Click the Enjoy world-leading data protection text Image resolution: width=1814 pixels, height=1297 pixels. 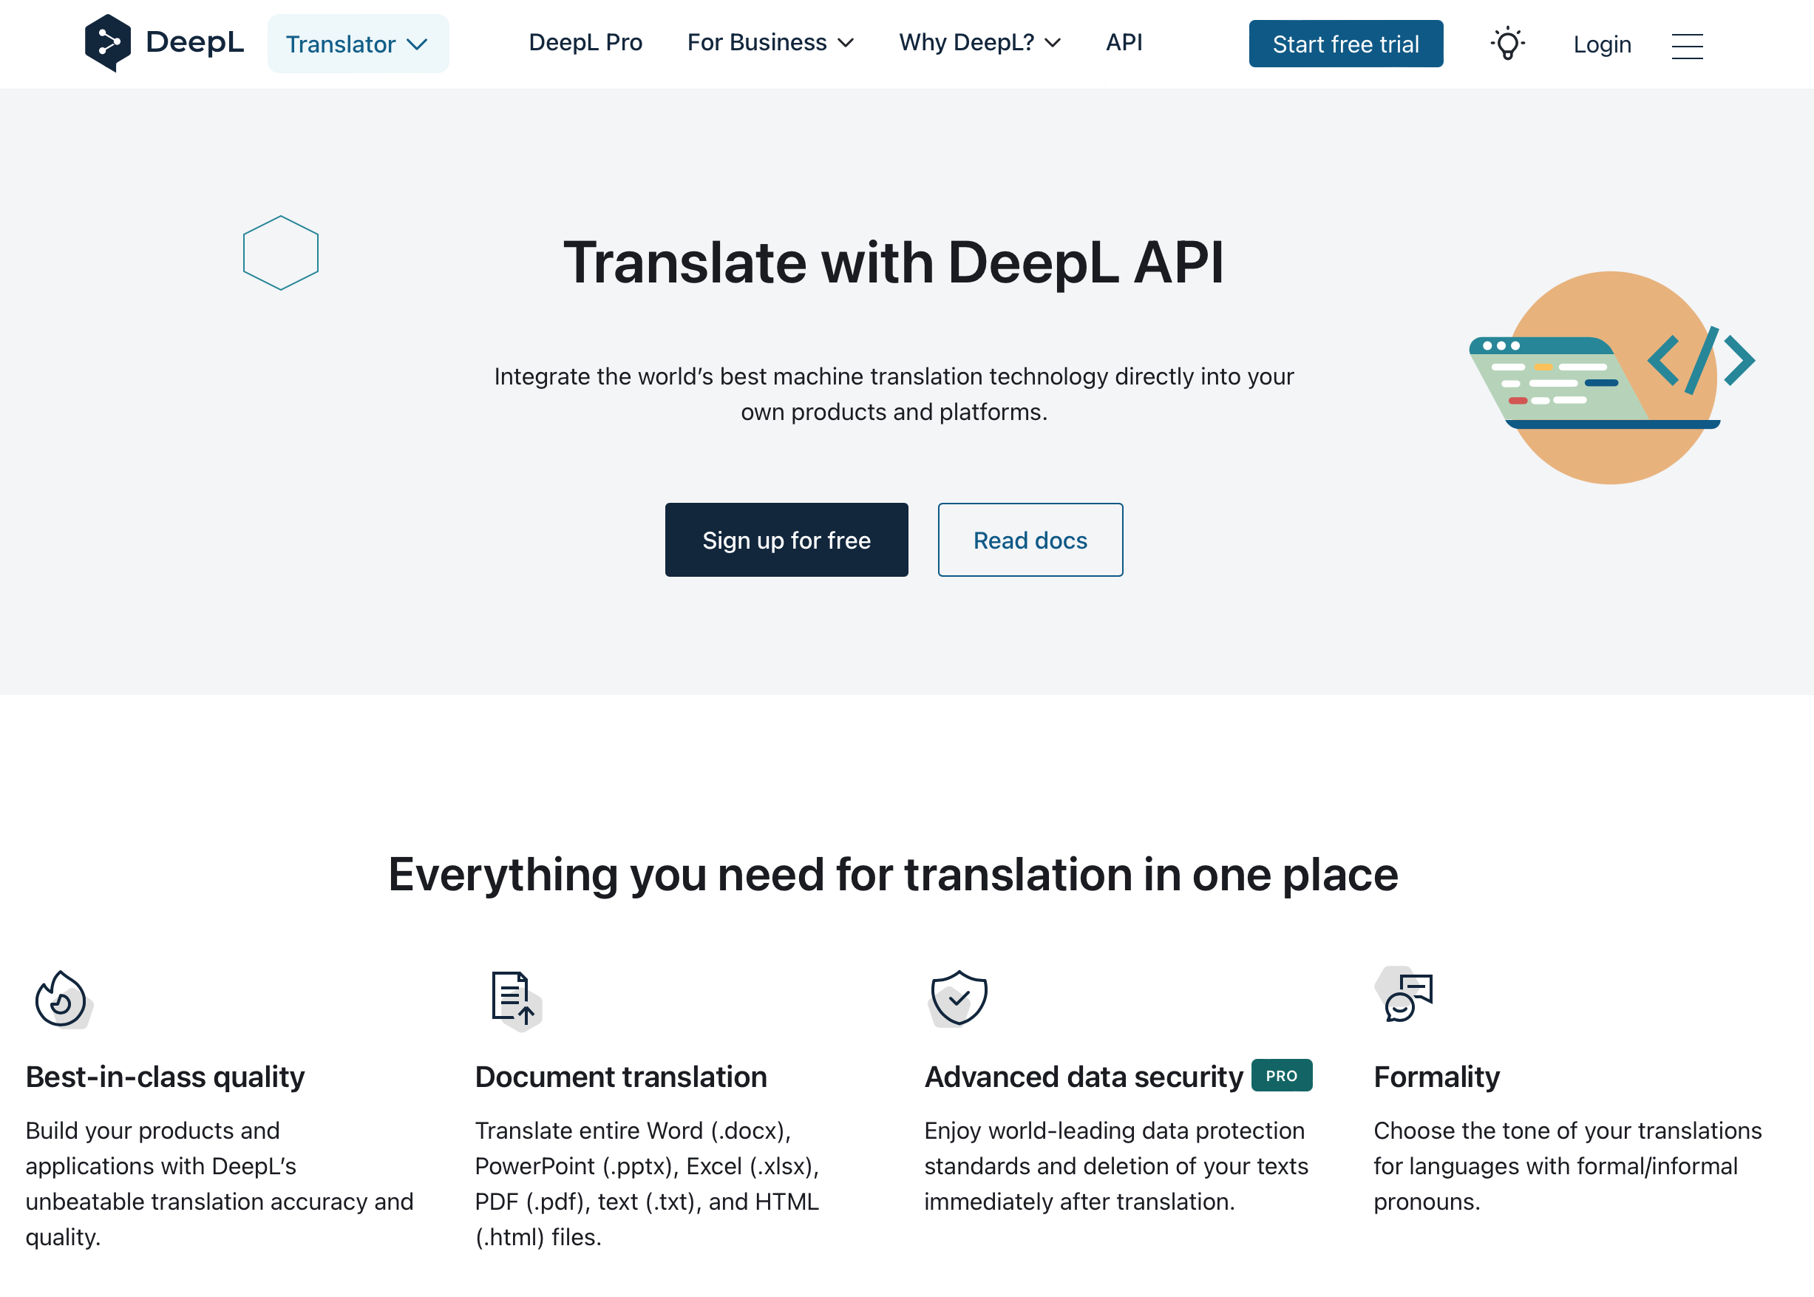tap(1115, 1166)
